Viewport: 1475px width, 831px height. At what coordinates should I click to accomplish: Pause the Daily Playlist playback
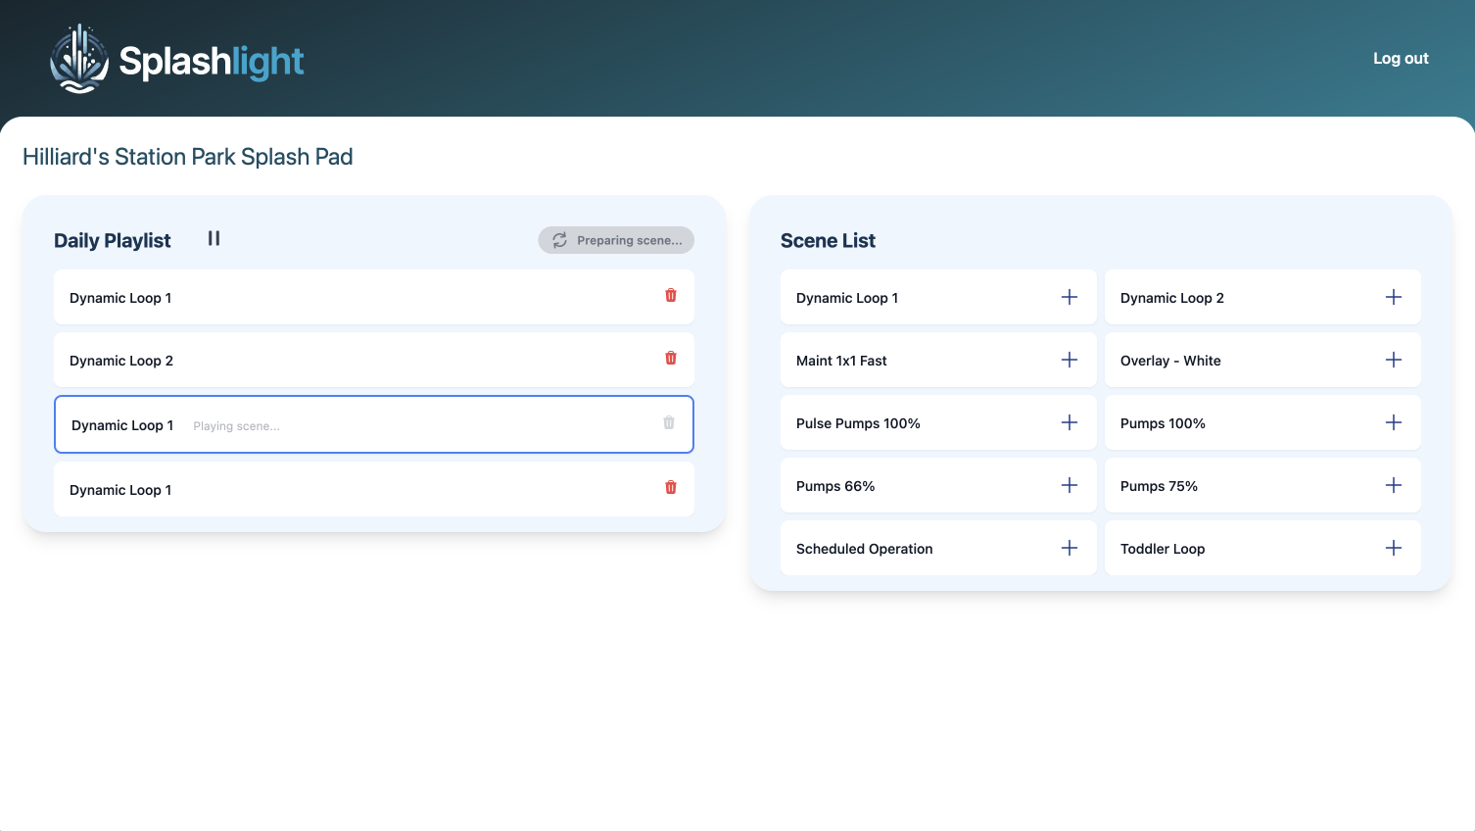214,238
